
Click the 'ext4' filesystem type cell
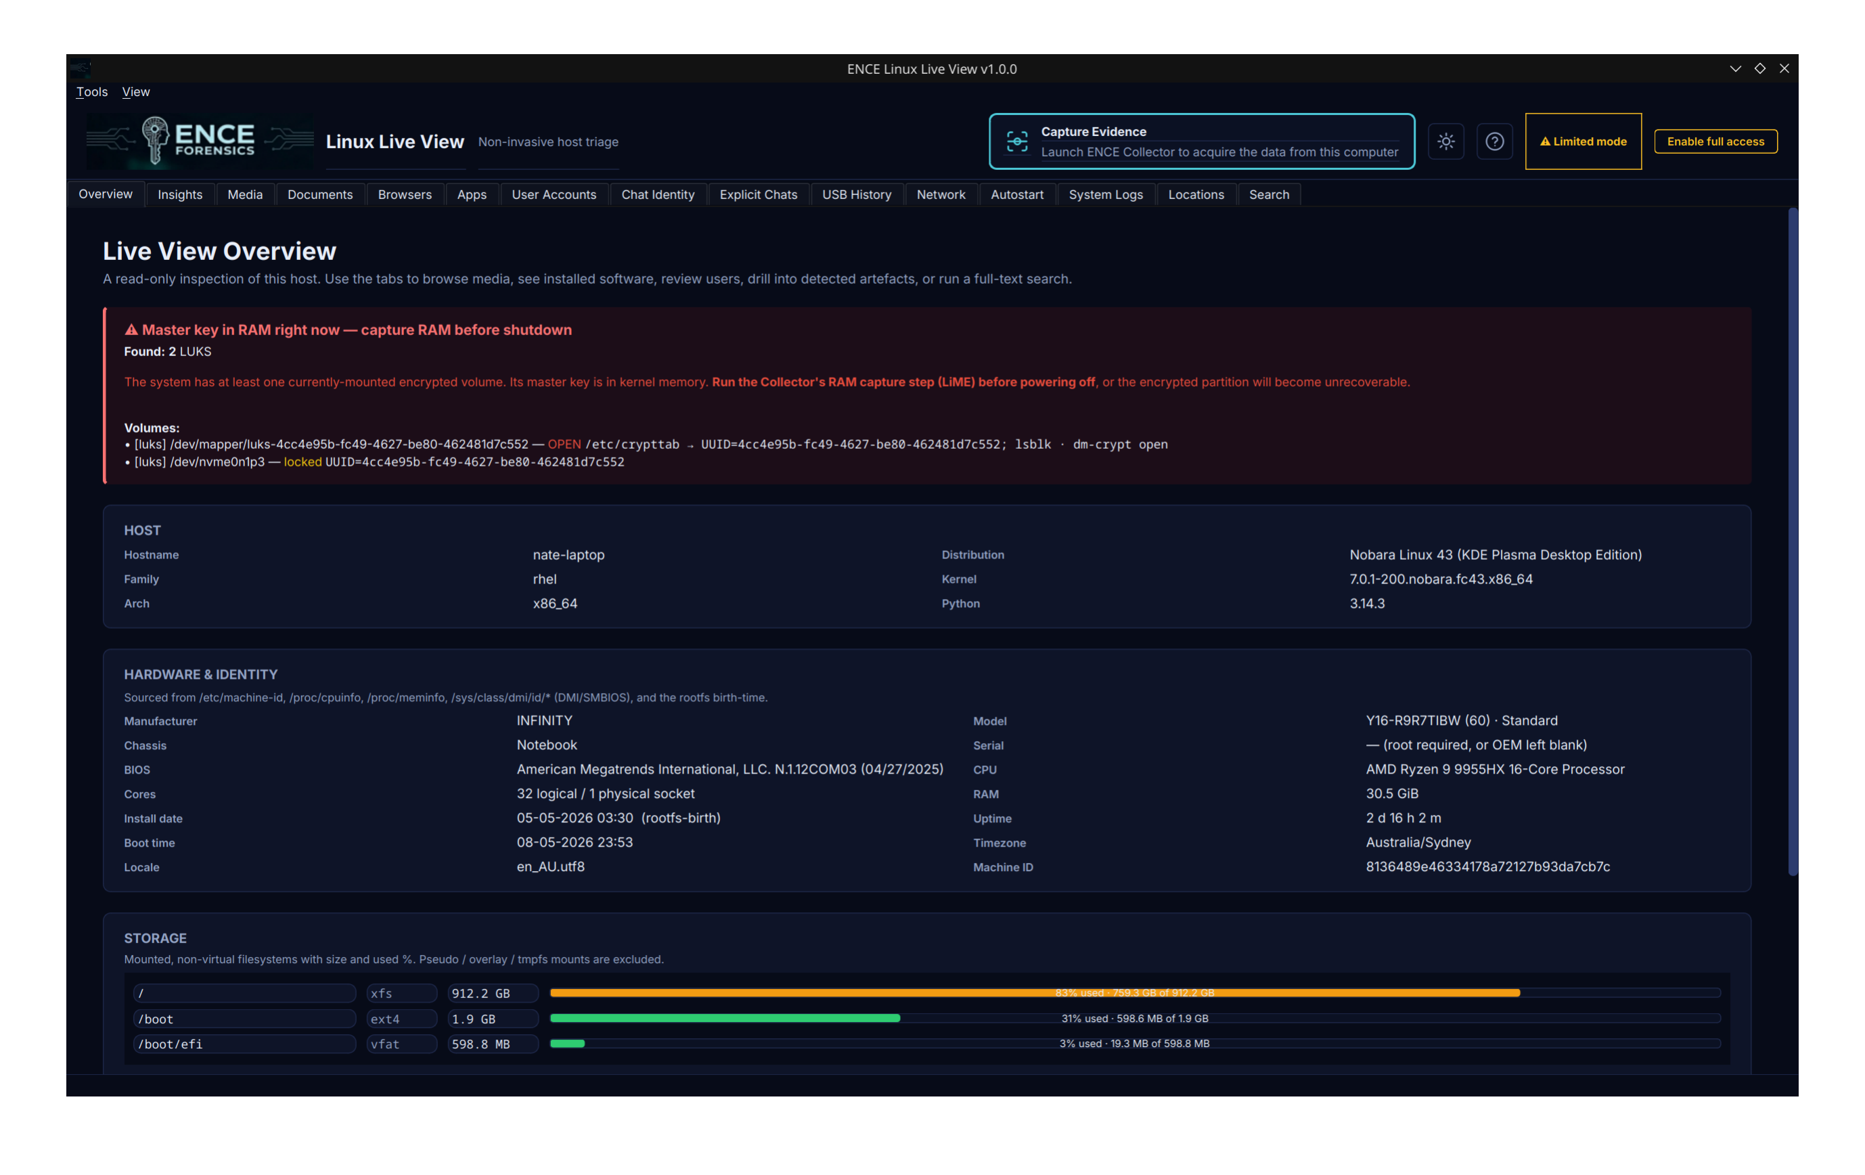pos(402,1019)
